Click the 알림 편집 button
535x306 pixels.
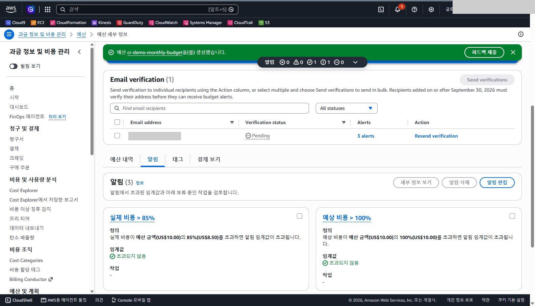497,183
